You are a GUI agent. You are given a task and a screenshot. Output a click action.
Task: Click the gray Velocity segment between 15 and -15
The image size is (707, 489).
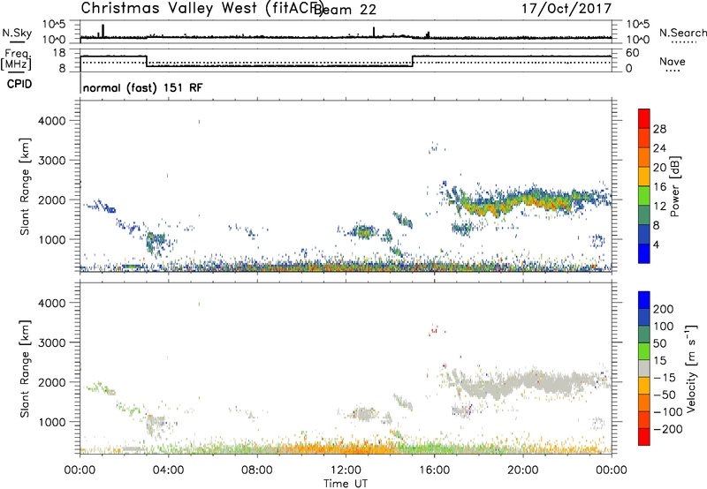[x=644, y=368]
